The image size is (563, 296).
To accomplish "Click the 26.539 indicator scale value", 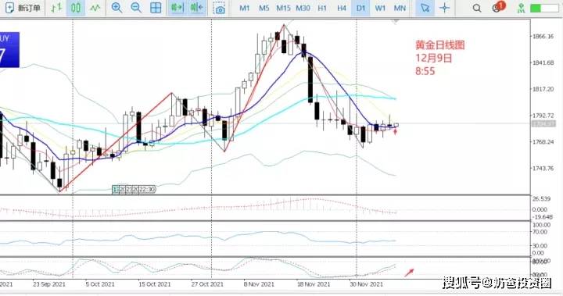I will click(541, 199).
